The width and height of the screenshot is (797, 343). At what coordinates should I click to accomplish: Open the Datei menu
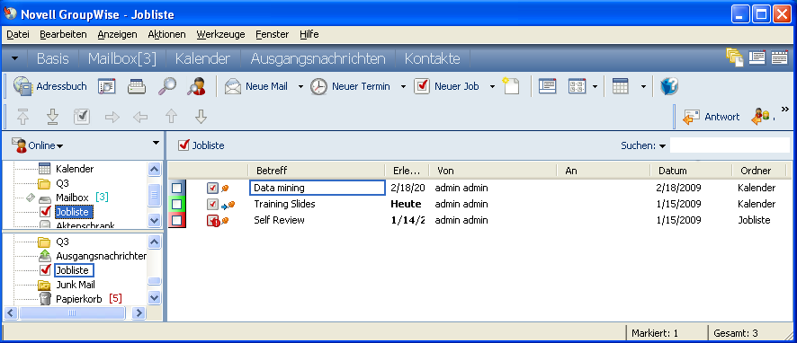(18, 34)
